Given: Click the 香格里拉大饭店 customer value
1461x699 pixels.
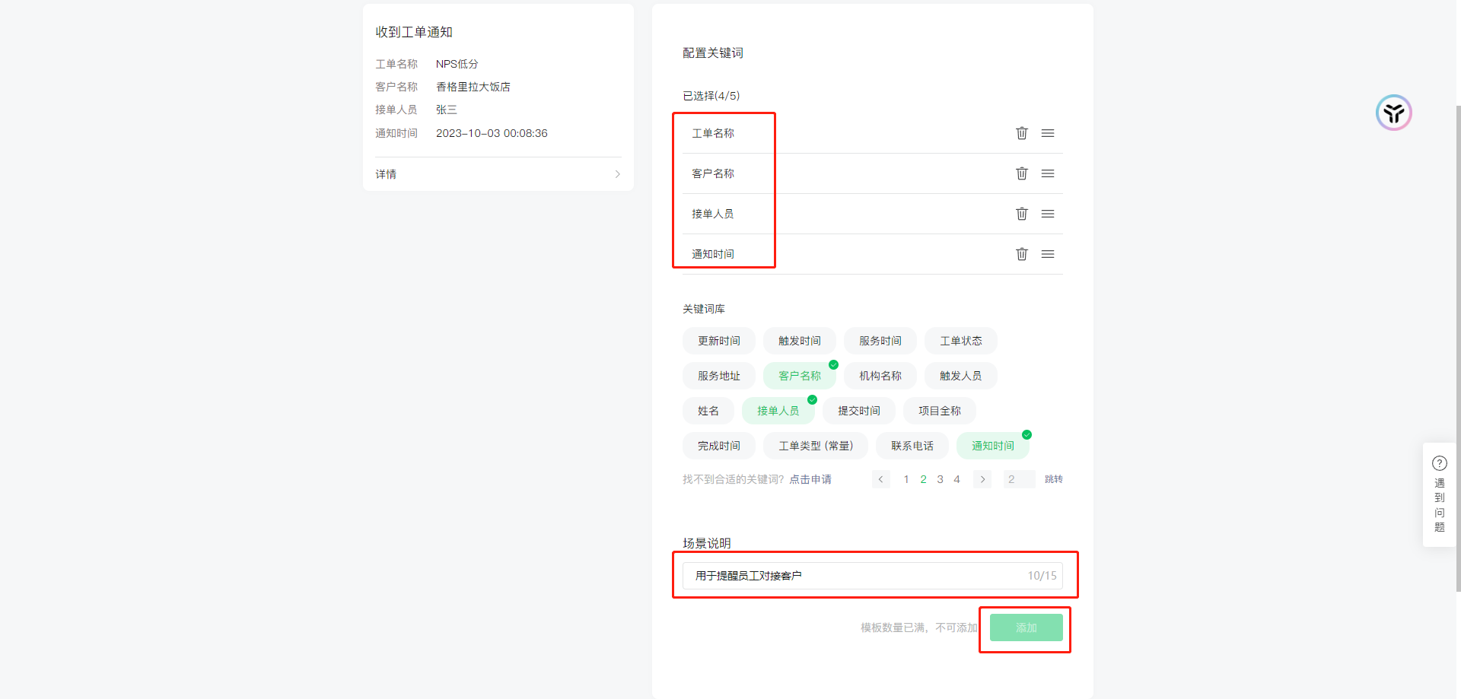Looking at the screenshot, I should pyautogui.click(x=473, y=87).
